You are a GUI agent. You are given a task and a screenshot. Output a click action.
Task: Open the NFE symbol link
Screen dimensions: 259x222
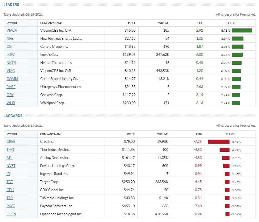10,39
